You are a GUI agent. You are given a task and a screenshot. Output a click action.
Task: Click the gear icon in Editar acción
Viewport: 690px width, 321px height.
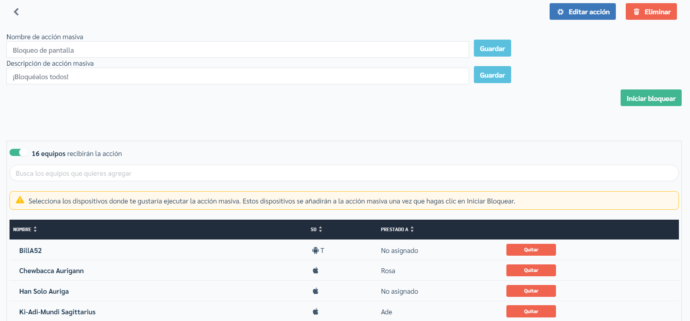tap(560, 12)
